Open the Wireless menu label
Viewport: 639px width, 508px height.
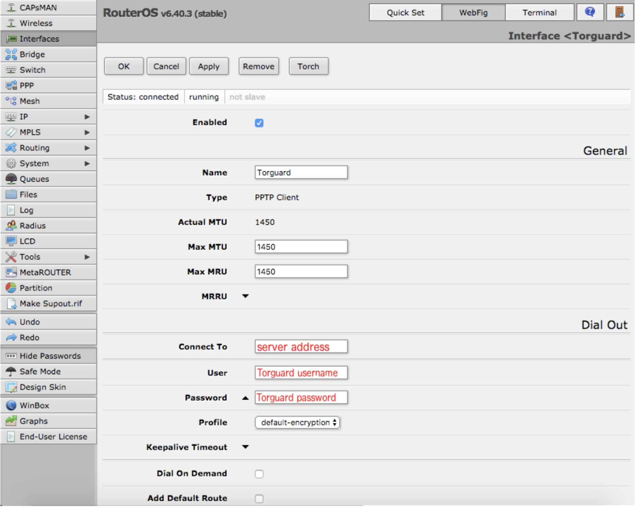point(36,23)
